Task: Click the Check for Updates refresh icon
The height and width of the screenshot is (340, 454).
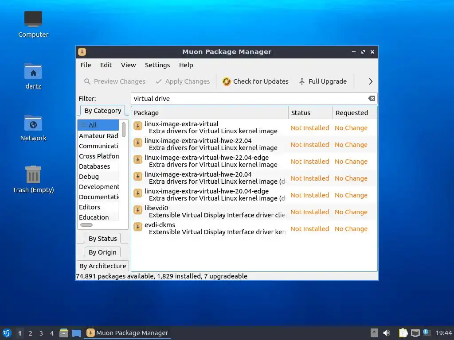Action: coord(227,81)
